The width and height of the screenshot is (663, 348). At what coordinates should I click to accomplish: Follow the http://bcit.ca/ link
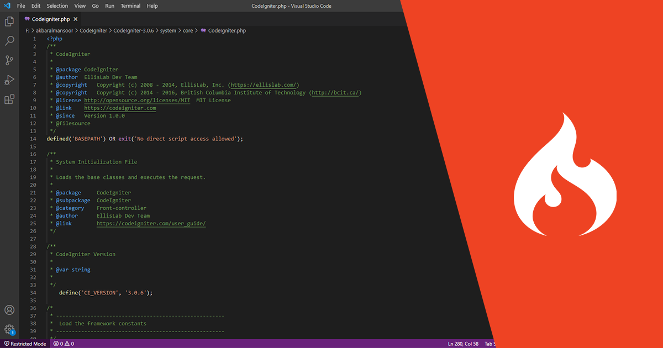(x=336, y=93)
